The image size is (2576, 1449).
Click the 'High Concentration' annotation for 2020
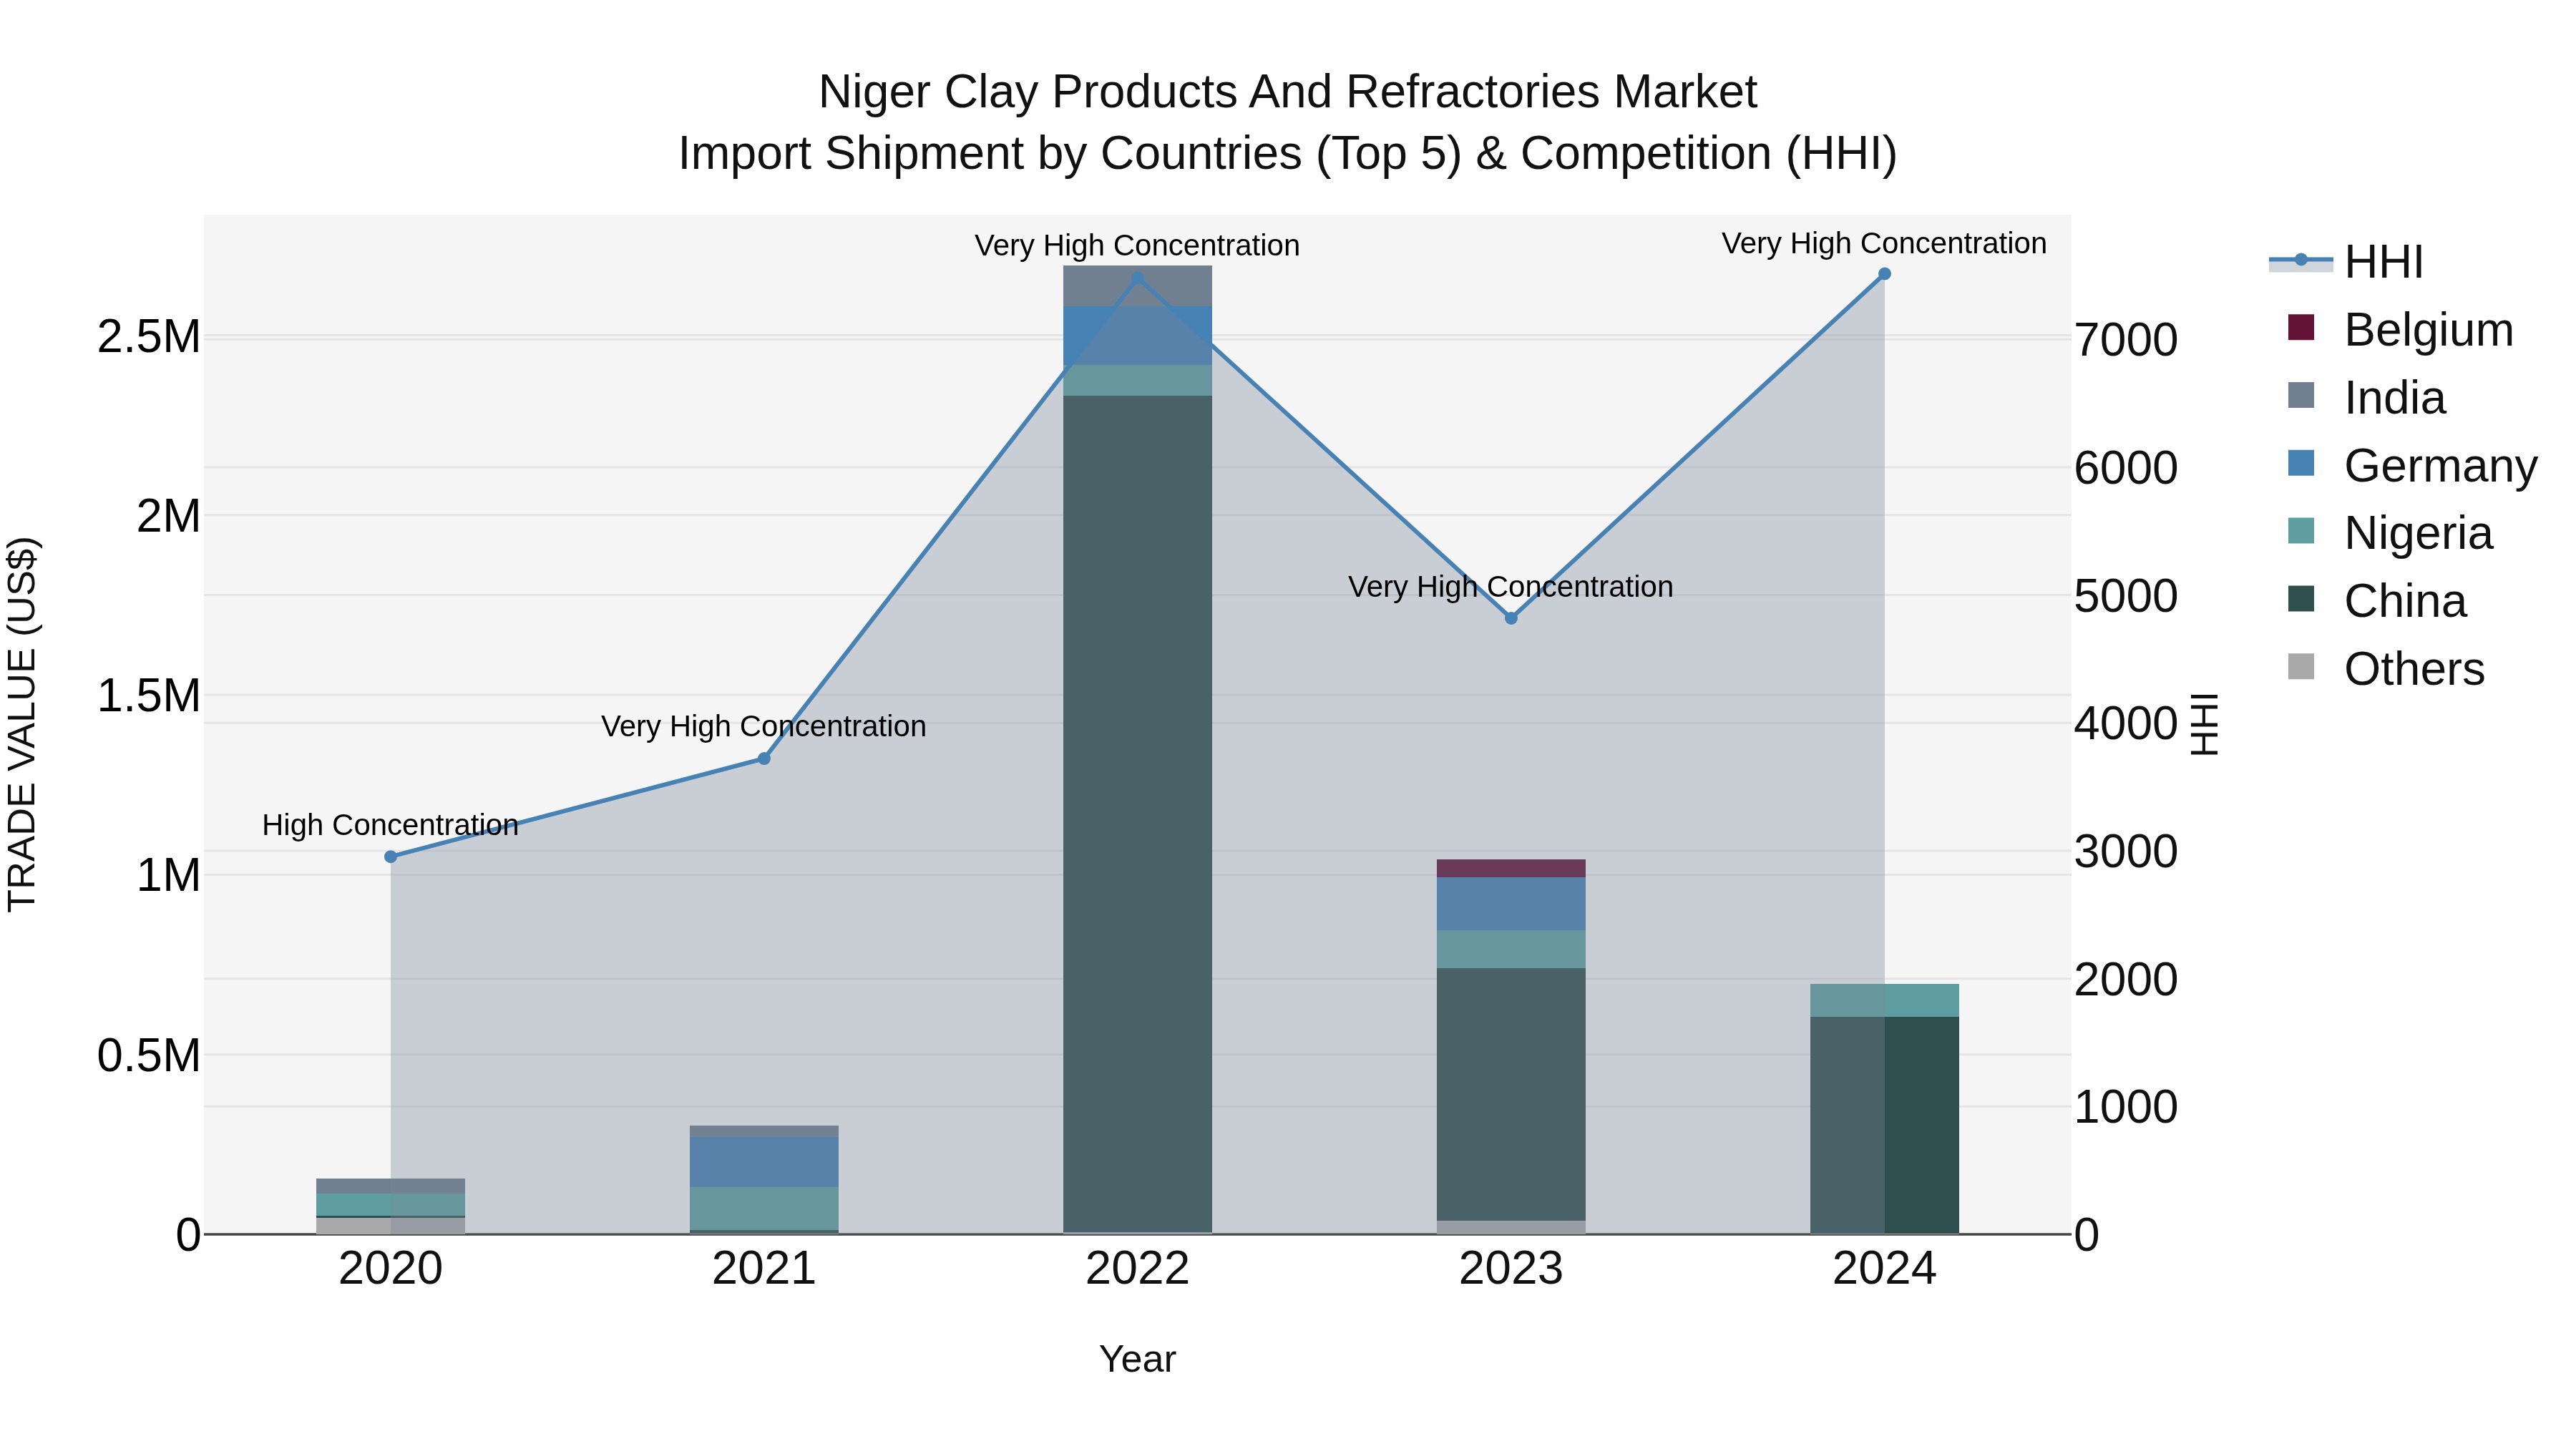tap(391, 825)
